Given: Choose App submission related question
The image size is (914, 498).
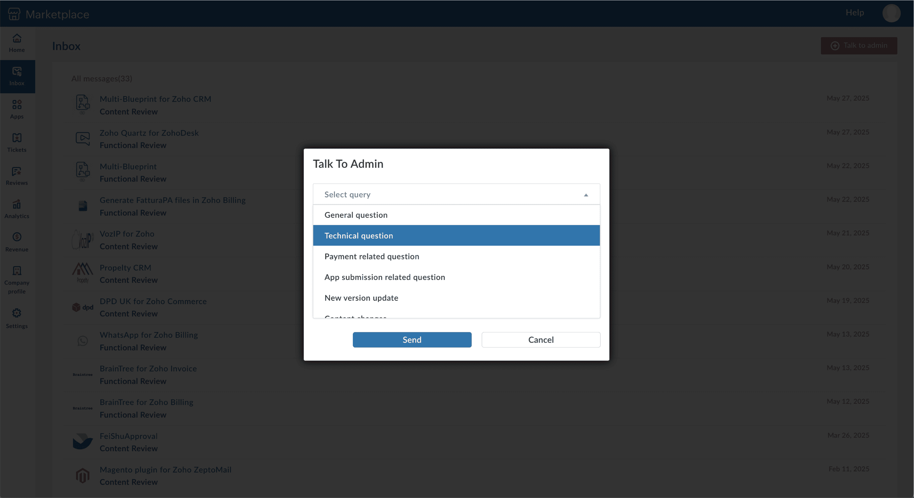Looking at the screenshot, I should coord(385,277).
